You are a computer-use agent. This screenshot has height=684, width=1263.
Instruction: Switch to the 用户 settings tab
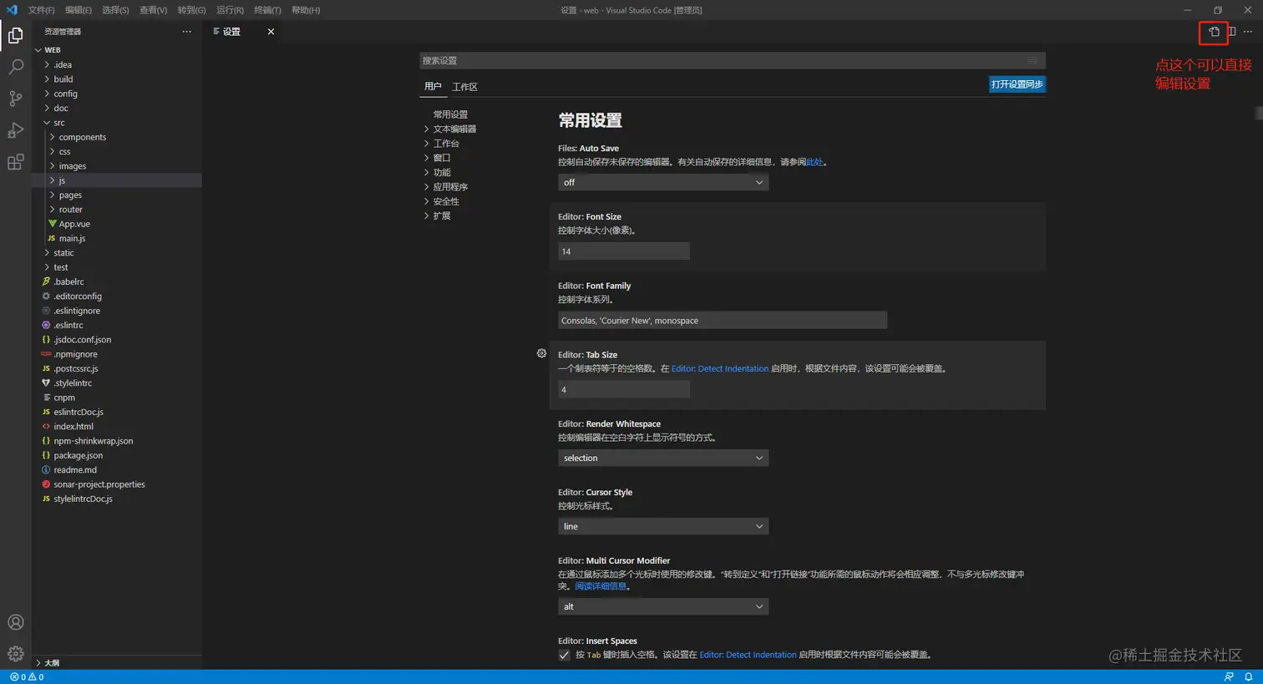pos(433,86)
